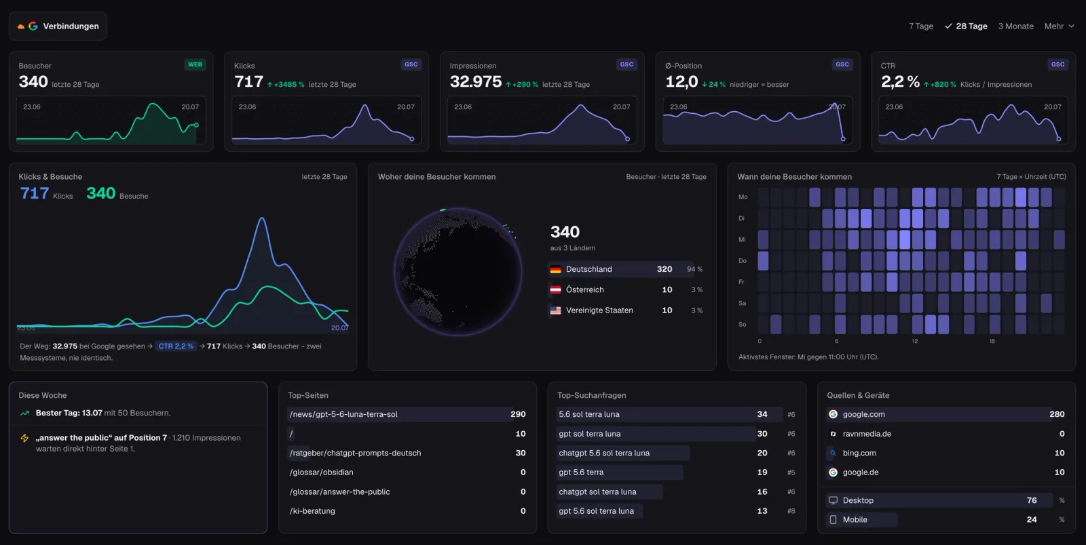Open the Ø-Position sparkline chart
The height and width of the screenshot is (545, 1086).
pos(757,121)
